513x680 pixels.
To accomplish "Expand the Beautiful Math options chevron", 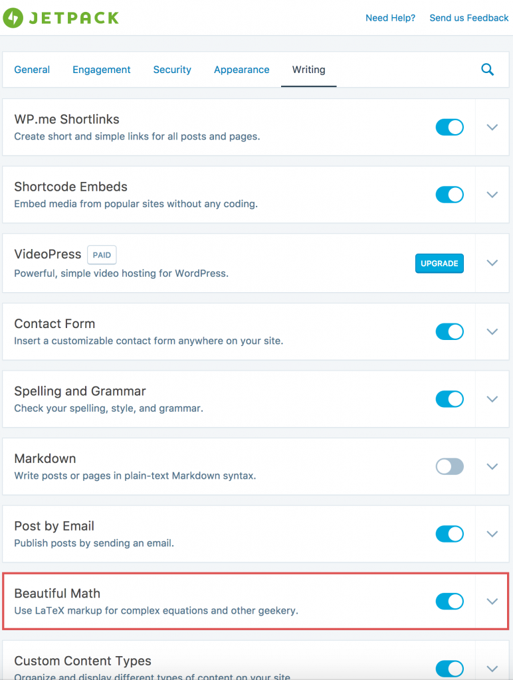I will (492, 602).
